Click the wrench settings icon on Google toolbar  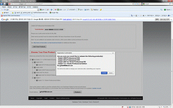161,10
